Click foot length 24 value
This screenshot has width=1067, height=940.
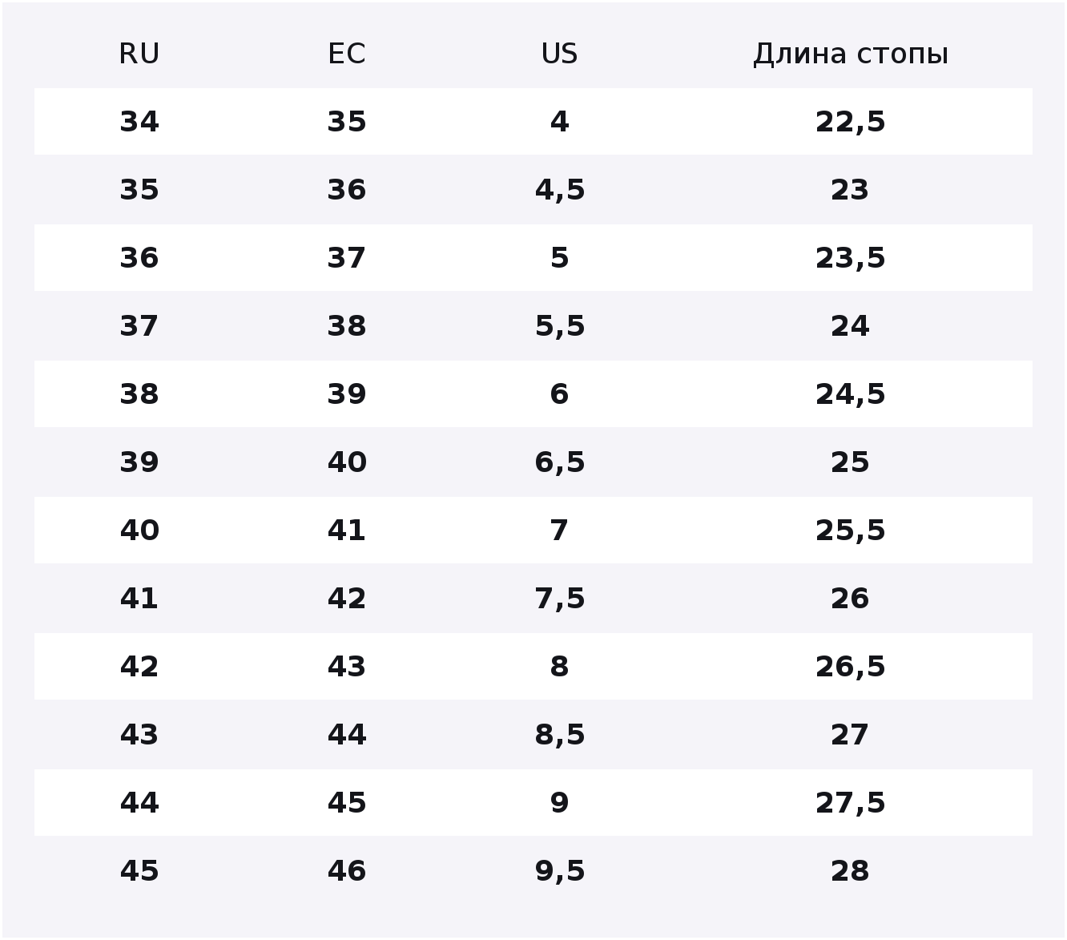(x=850, y=326)
